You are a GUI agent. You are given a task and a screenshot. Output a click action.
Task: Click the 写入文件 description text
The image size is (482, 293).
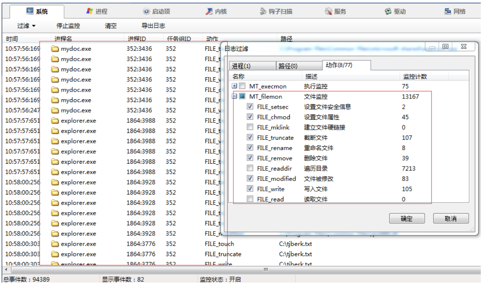[x=316, y=189]
